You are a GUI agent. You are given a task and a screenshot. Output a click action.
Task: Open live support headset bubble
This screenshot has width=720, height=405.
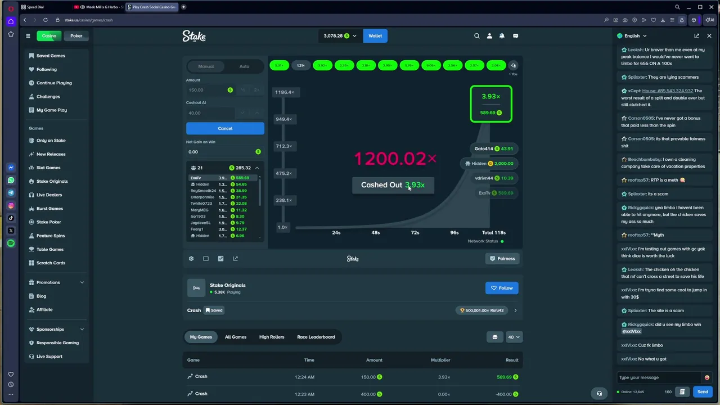tap(599, 393)
